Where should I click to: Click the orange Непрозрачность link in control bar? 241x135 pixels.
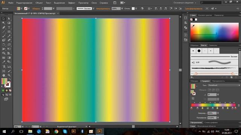pos(103,9)
